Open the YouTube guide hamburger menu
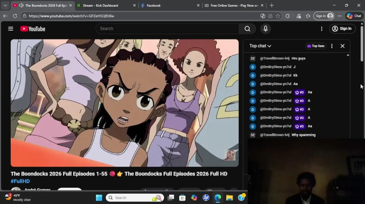This screenshot has height=204, width=365. click(x=11, y=29)
